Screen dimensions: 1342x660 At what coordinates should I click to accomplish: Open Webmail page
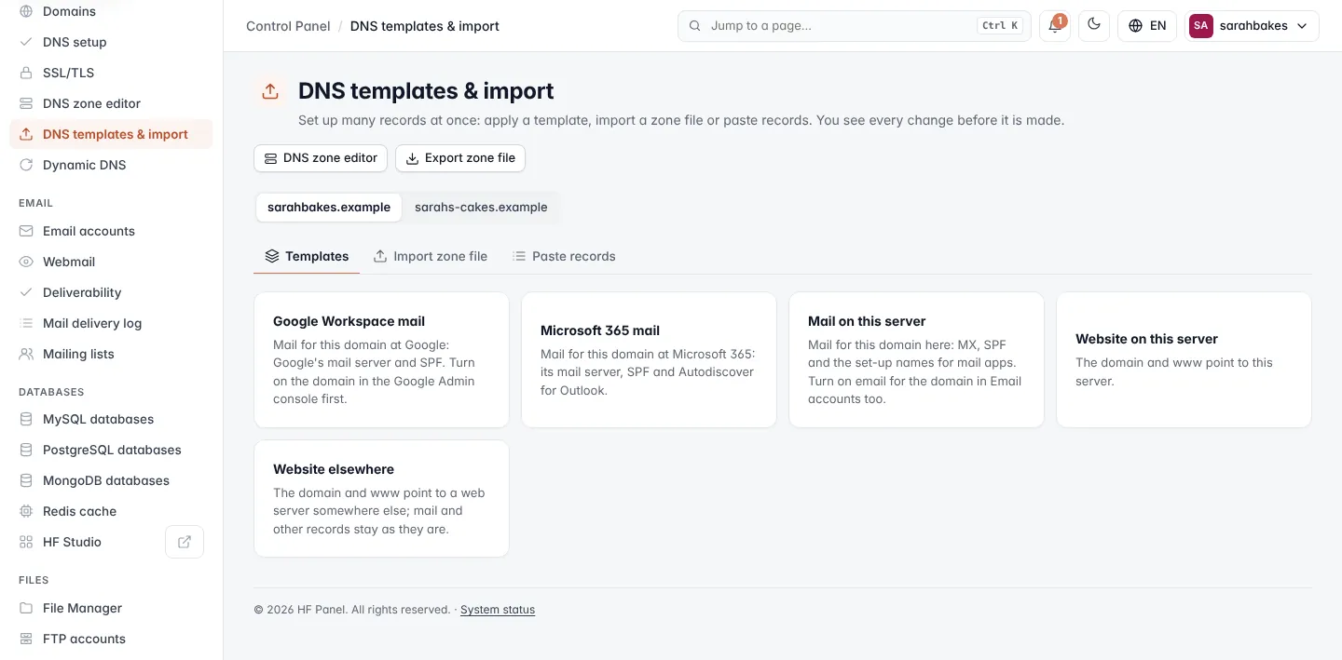(111, 262)
